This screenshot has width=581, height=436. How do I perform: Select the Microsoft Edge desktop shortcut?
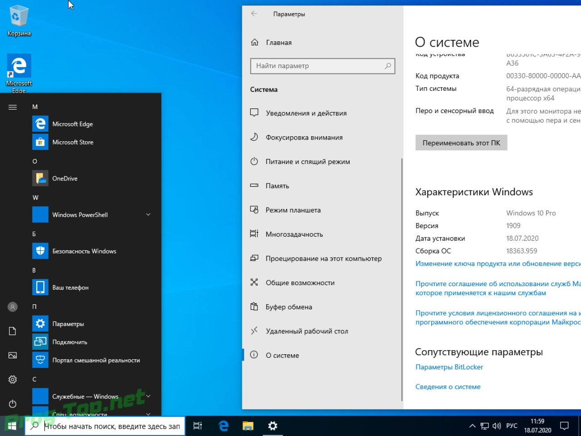pos(19,74)
